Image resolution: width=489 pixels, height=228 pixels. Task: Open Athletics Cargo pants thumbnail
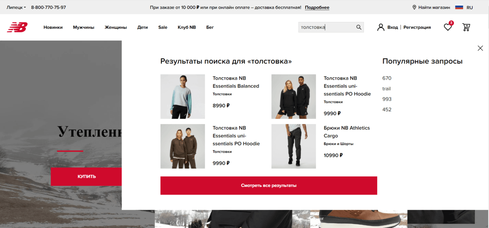click(x=294, y=146)
